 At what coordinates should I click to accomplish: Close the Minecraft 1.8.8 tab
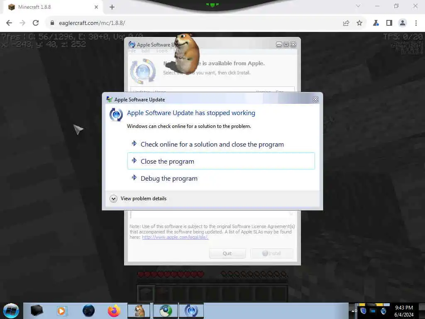[x=96, y=7]
